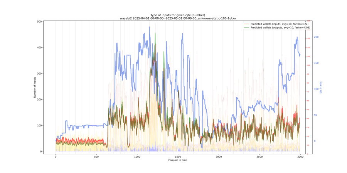The width and height of the screenshot is (347, 173).
Task: Click left y-axis tick label '0'
Action: (41, 151)
